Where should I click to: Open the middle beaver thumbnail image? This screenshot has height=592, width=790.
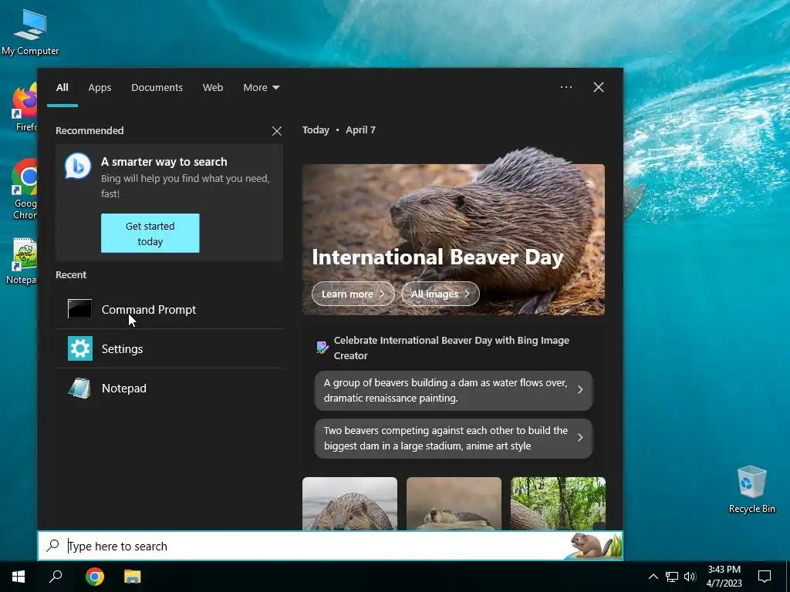point(454,503)
